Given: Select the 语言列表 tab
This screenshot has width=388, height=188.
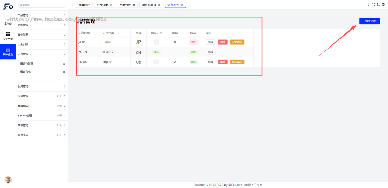Looking at the screenshot, I should [x=173, y=5].
